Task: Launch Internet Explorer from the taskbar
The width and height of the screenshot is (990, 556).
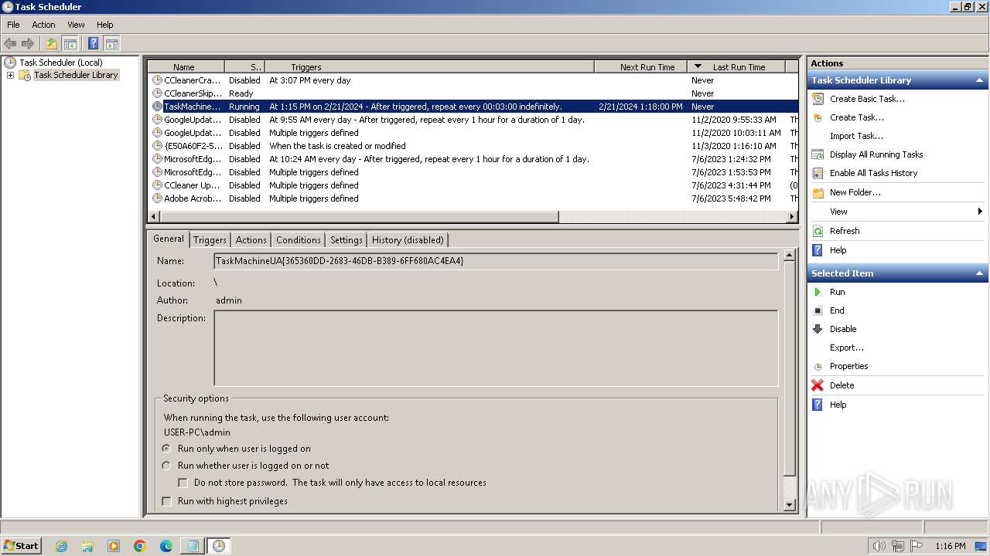Action: pyautogui.click(x=61, y=546)
